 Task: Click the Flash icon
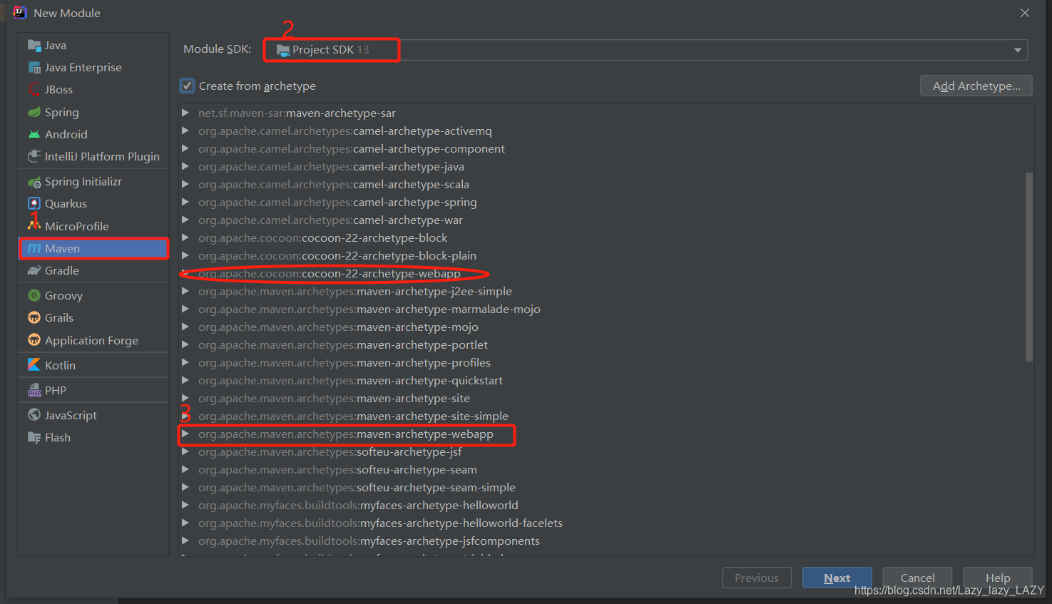34,437
